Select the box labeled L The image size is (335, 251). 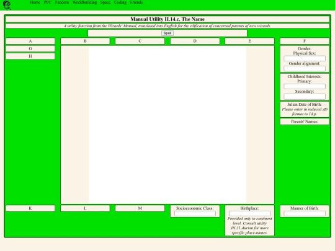point(85,208)
